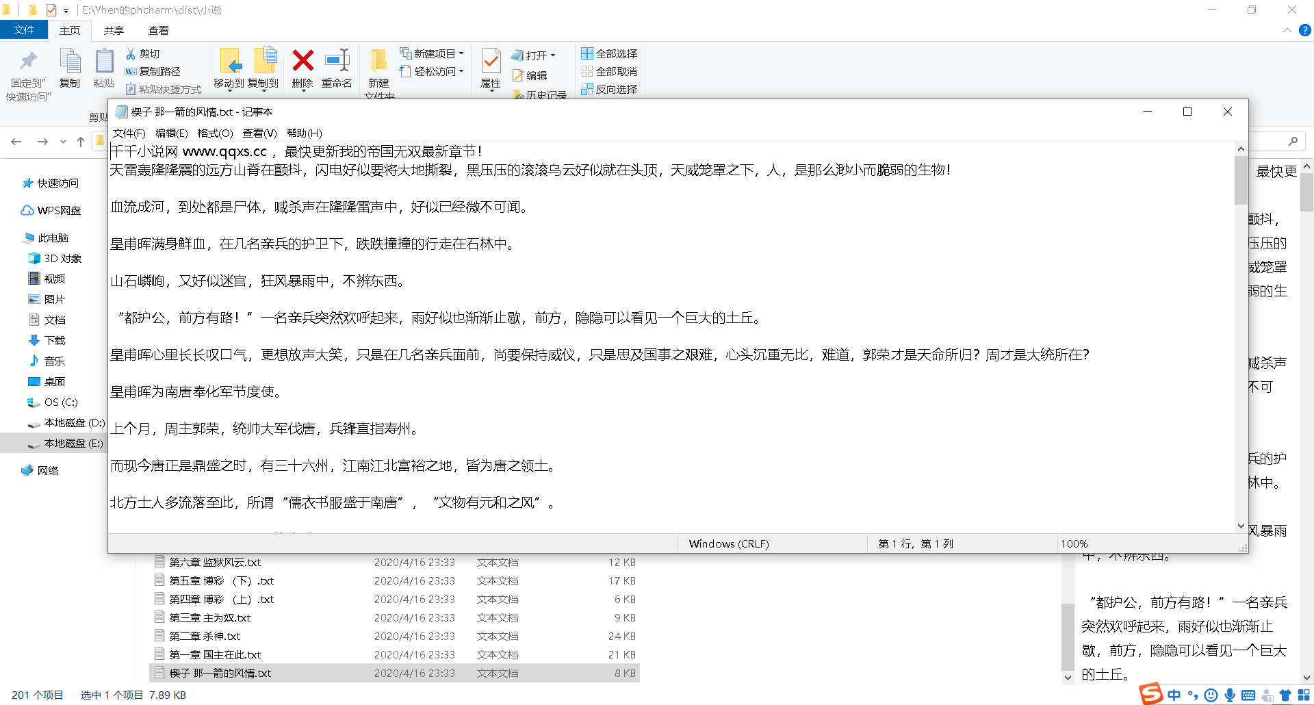
Task: Click the up-one-level arrow in Explorer
Action: [x=81, y=142]
